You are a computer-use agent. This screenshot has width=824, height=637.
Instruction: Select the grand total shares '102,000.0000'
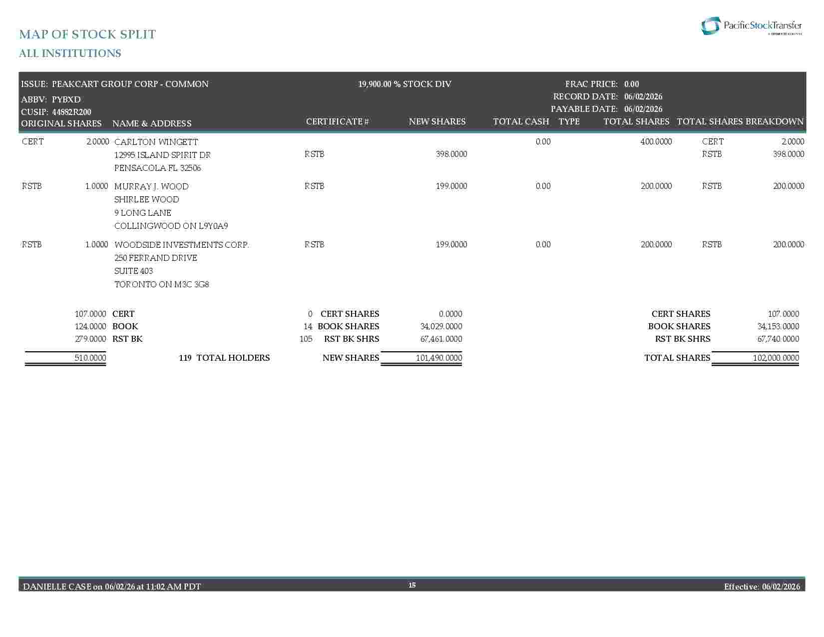pyautogui.click(x=776, y=358)
